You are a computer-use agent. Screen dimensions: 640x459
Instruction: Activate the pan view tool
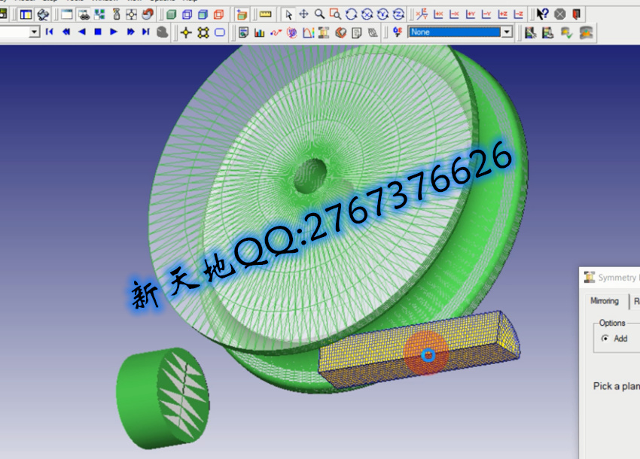(x=303, y=14)
